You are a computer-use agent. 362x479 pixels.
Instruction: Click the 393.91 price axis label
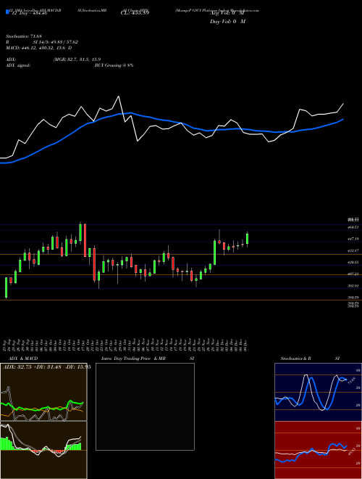tap(353, 286)
